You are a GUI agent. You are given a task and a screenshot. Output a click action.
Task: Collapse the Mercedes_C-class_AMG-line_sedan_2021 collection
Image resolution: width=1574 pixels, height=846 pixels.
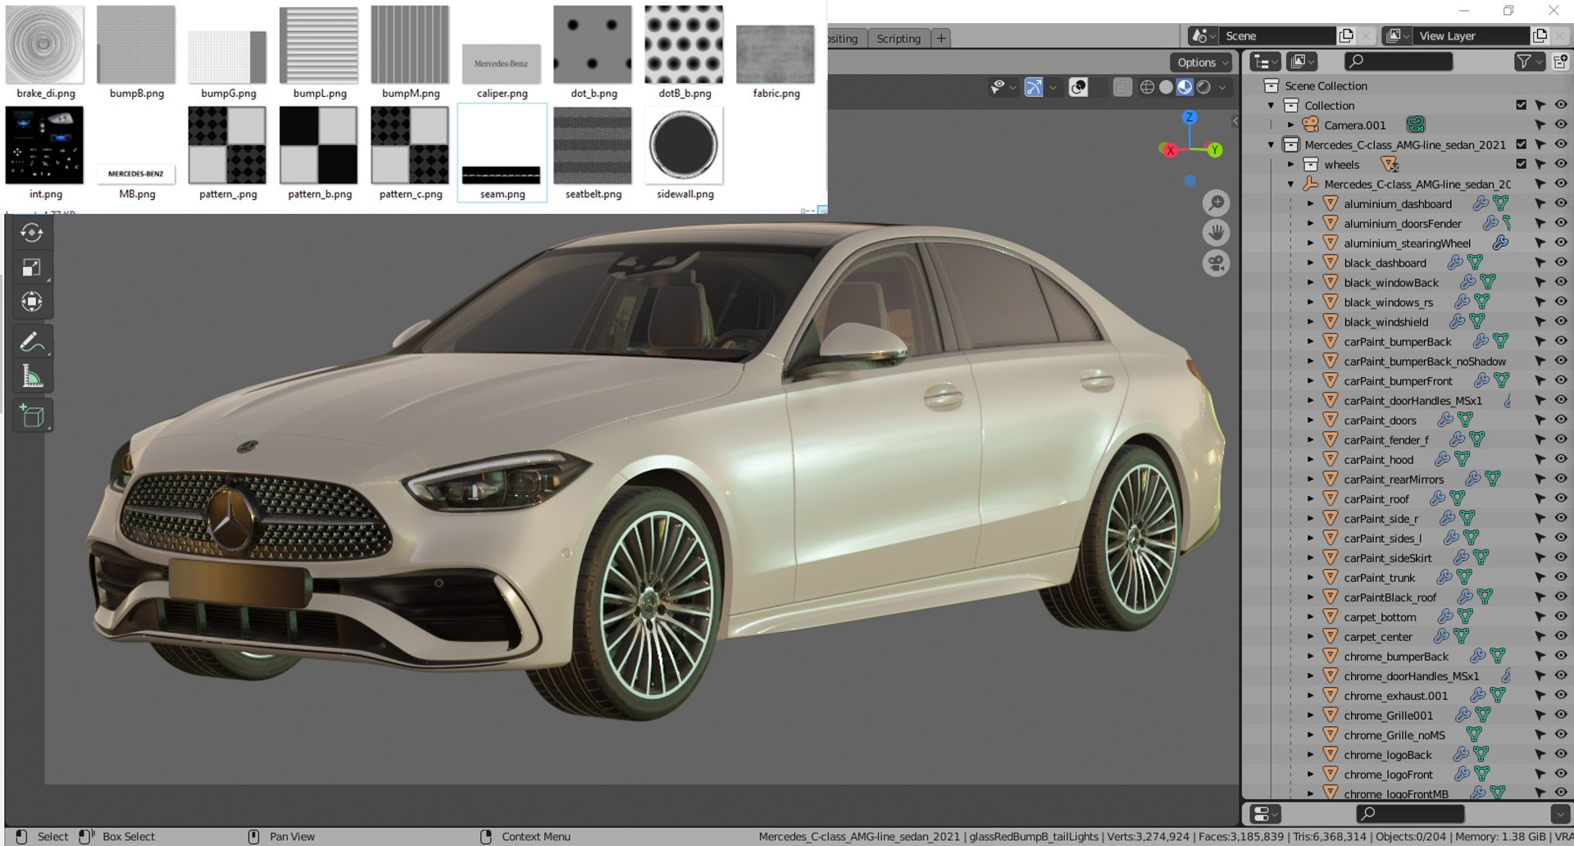coord(1271,144)
